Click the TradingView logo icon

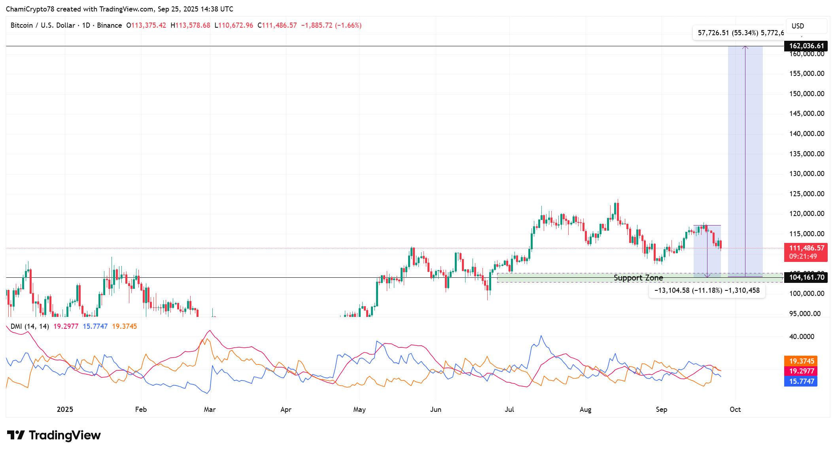tap(16, 435)
